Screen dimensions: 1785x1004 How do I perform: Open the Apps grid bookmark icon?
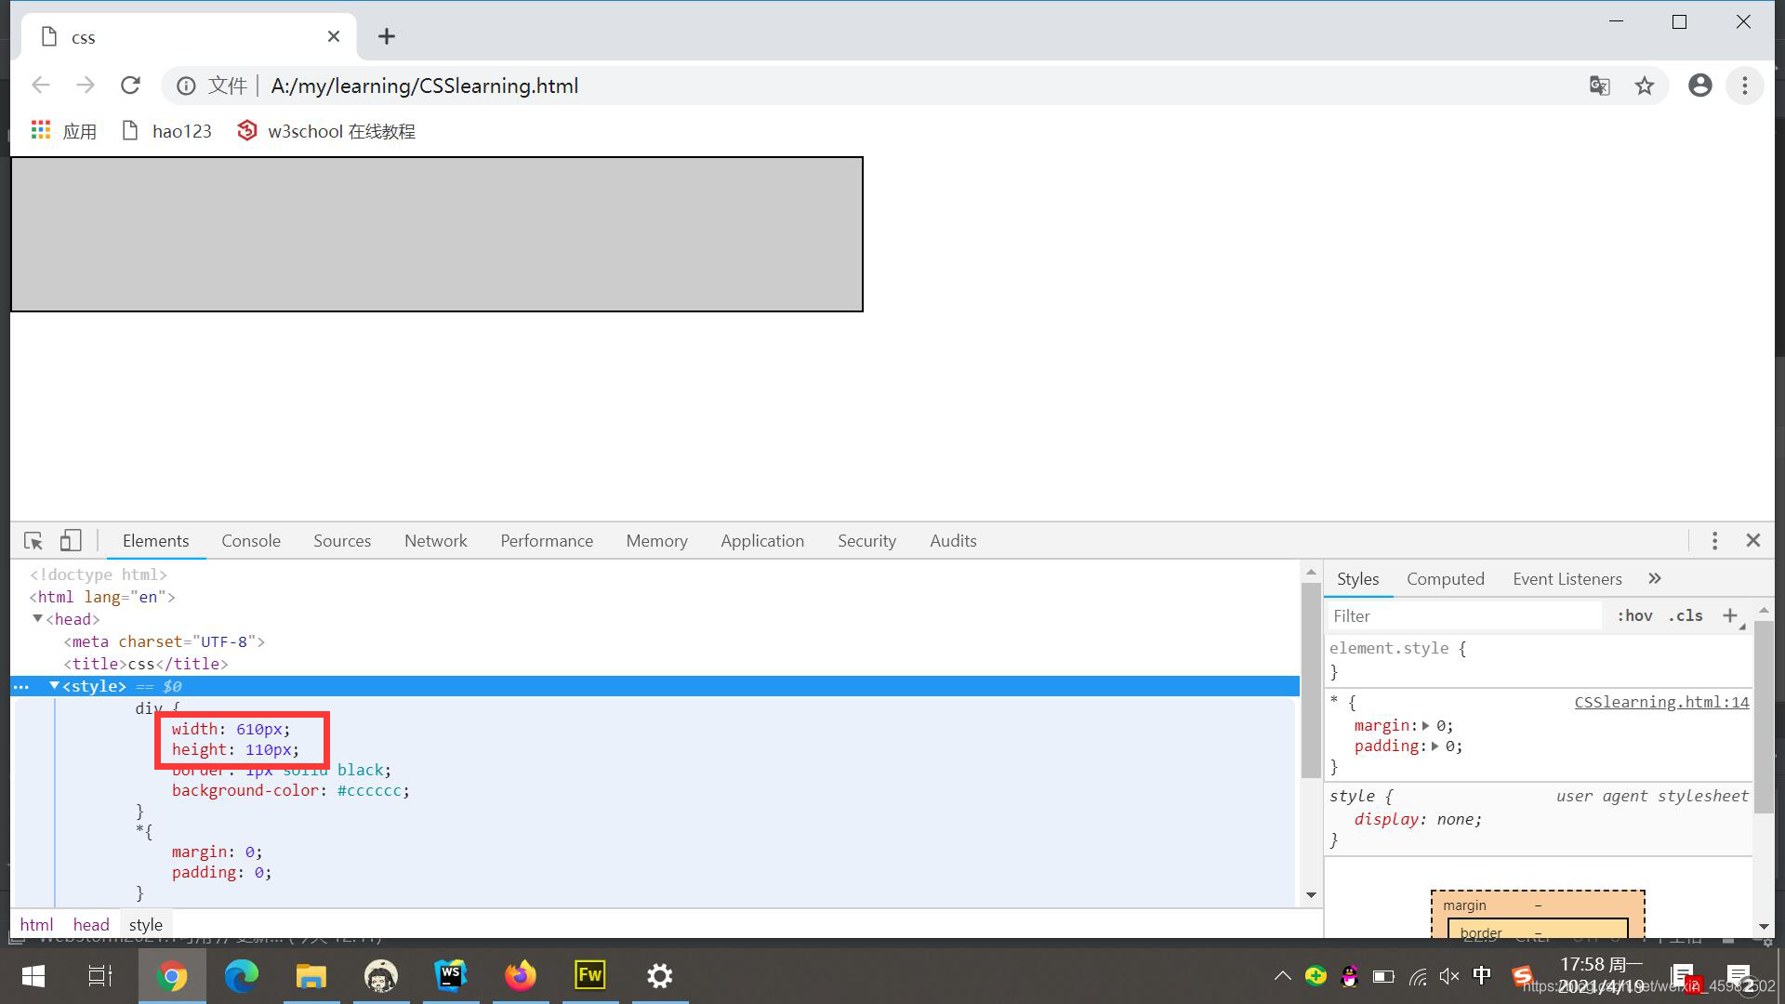(41, 131)
